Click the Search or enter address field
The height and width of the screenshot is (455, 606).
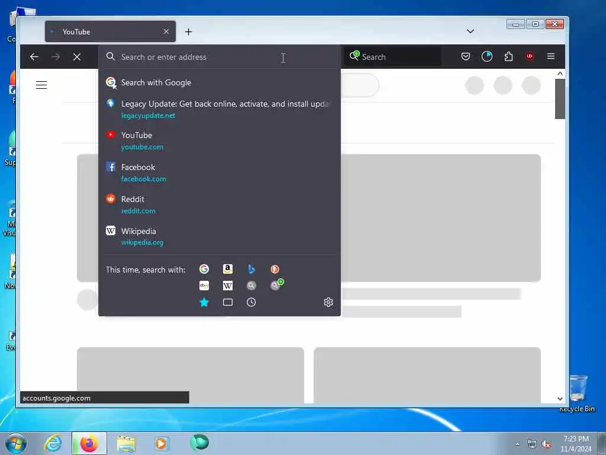point(220,57)
